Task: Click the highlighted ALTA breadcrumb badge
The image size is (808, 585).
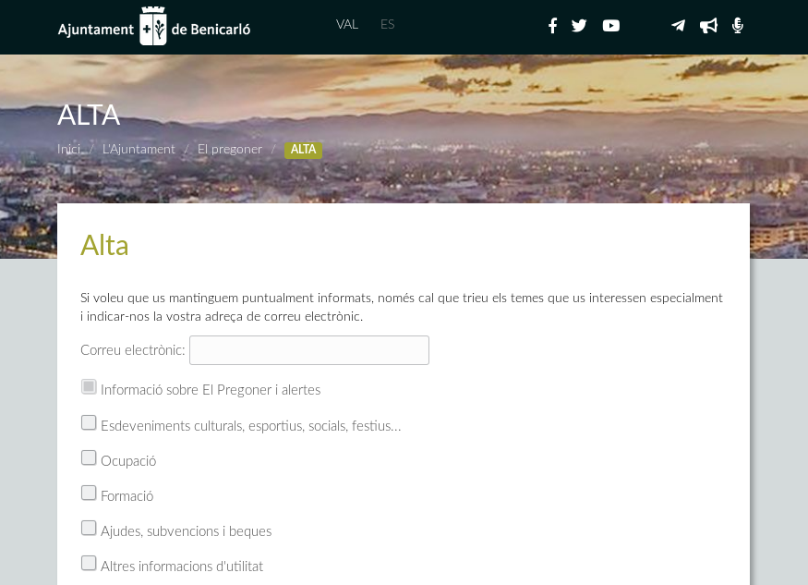Action: click(303, 150)
